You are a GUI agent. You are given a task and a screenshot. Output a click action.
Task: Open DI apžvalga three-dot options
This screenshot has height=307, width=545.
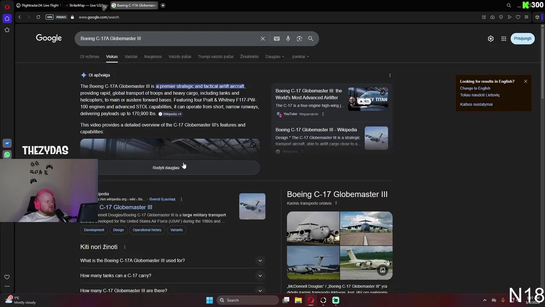[x=390, y=75]
